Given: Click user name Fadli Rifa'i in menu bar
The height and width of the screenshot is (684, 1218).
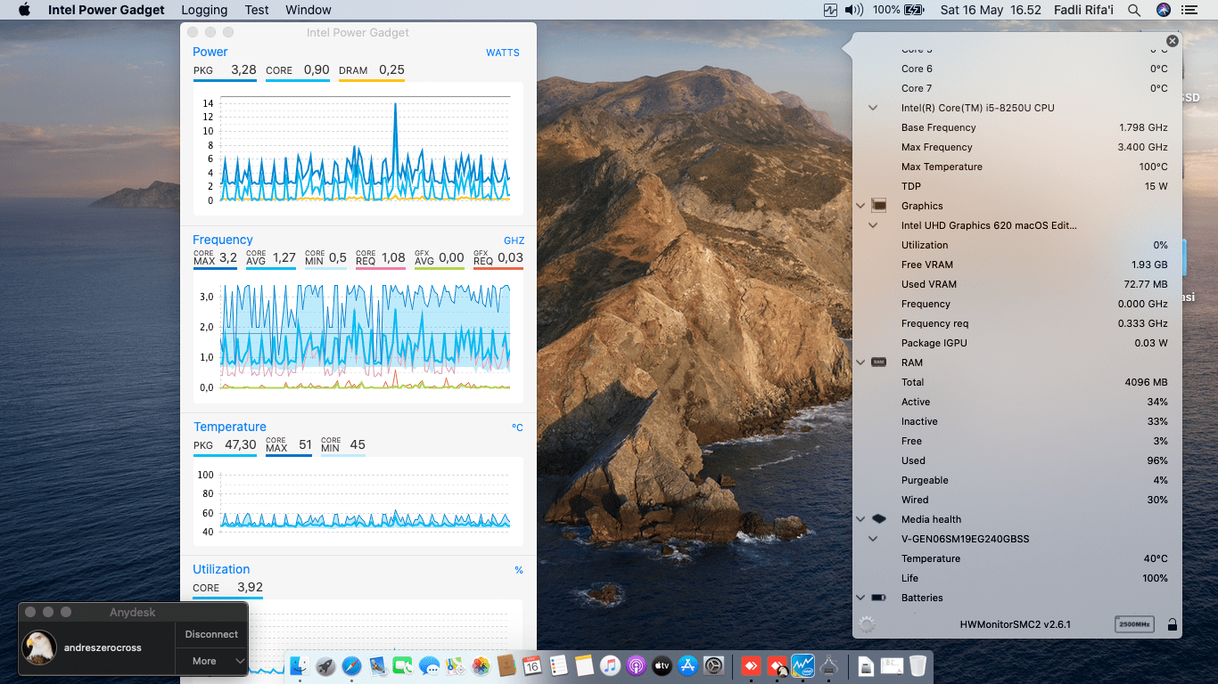Looking at the screenshot, I should coord(1082,10).
